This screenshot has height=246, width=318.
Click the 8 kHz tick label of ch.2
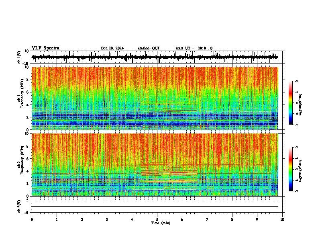28,146
